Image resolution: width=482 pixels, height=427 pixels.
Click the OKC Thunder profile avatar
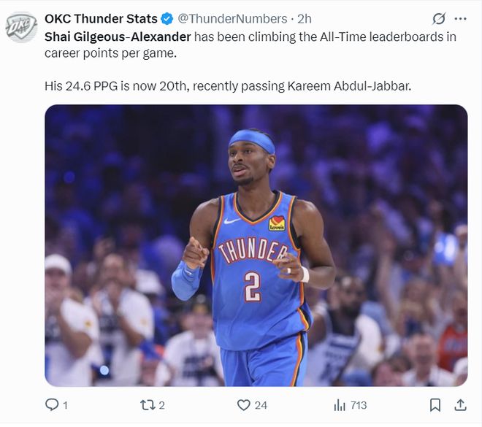point(21,27)
